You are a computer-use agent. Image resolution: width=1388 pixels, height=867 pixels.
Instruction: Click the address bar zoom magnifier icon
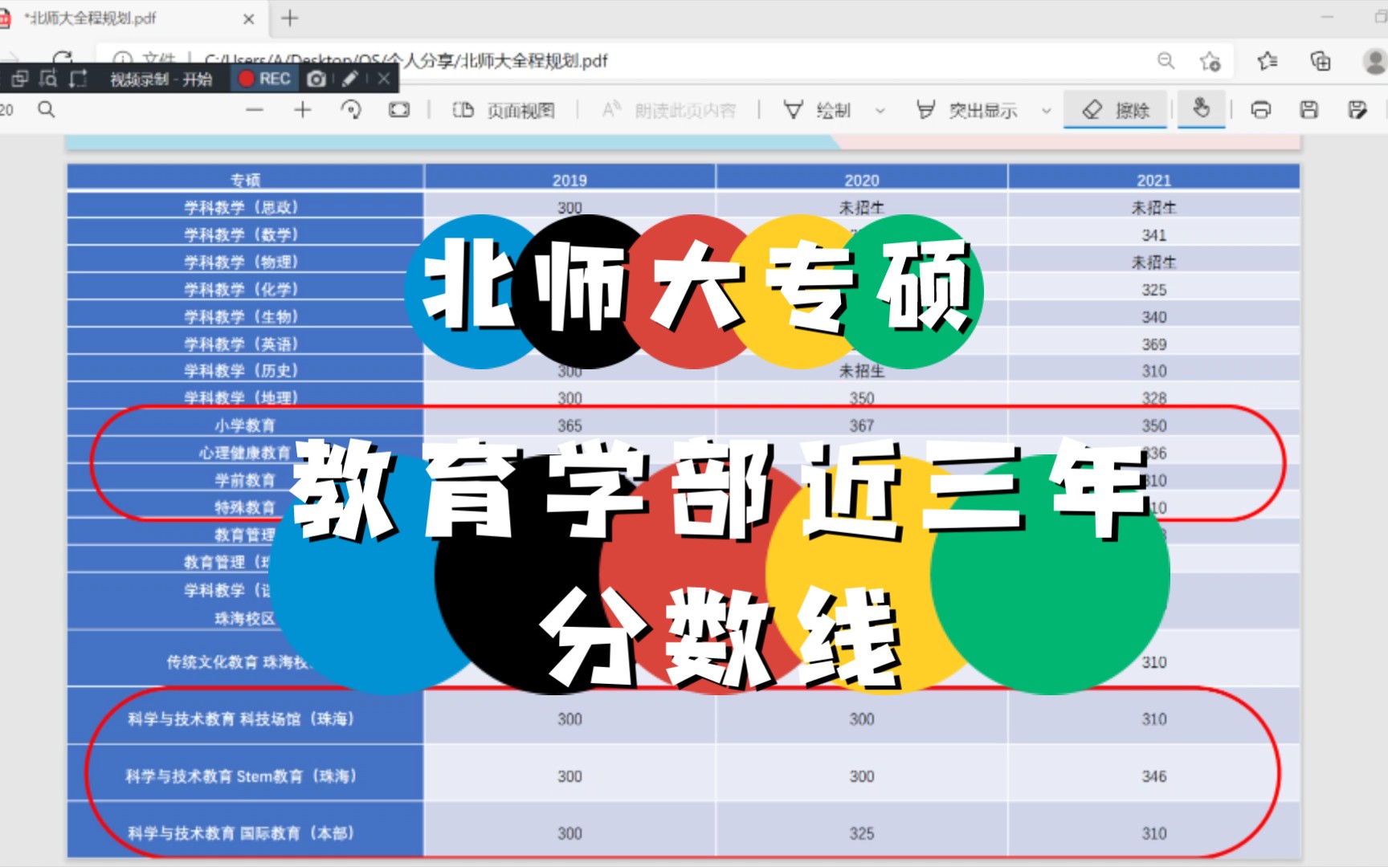click(x=1166, y=61)
